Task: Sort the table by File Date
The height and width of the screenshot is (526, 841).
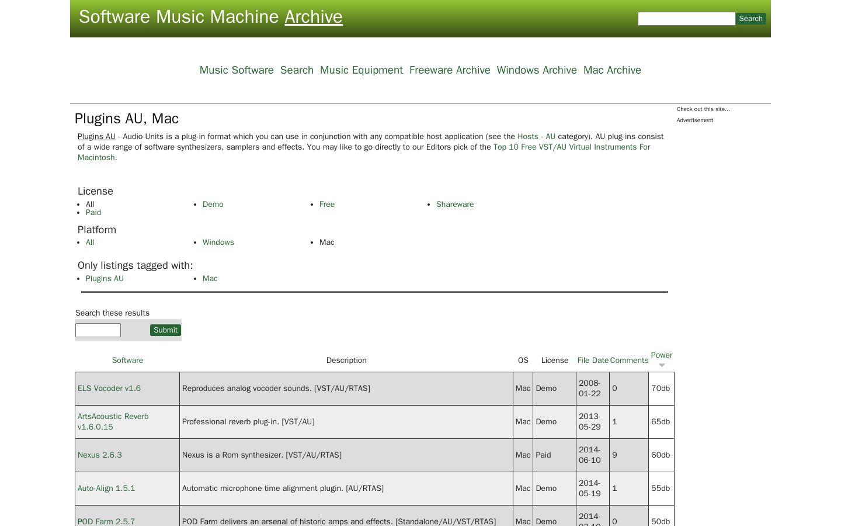Action: click(593, 361)
